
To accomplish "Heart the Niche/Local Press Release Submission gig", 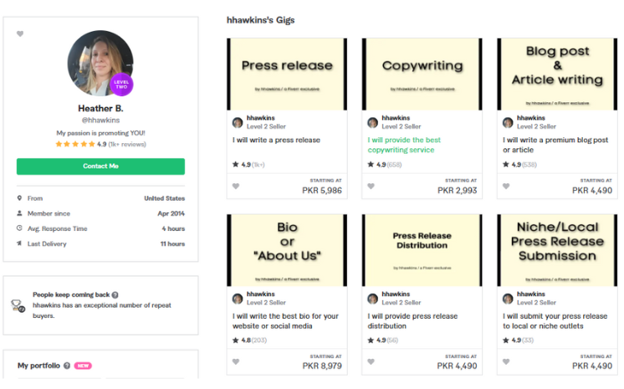I will (x=506, y=361).
